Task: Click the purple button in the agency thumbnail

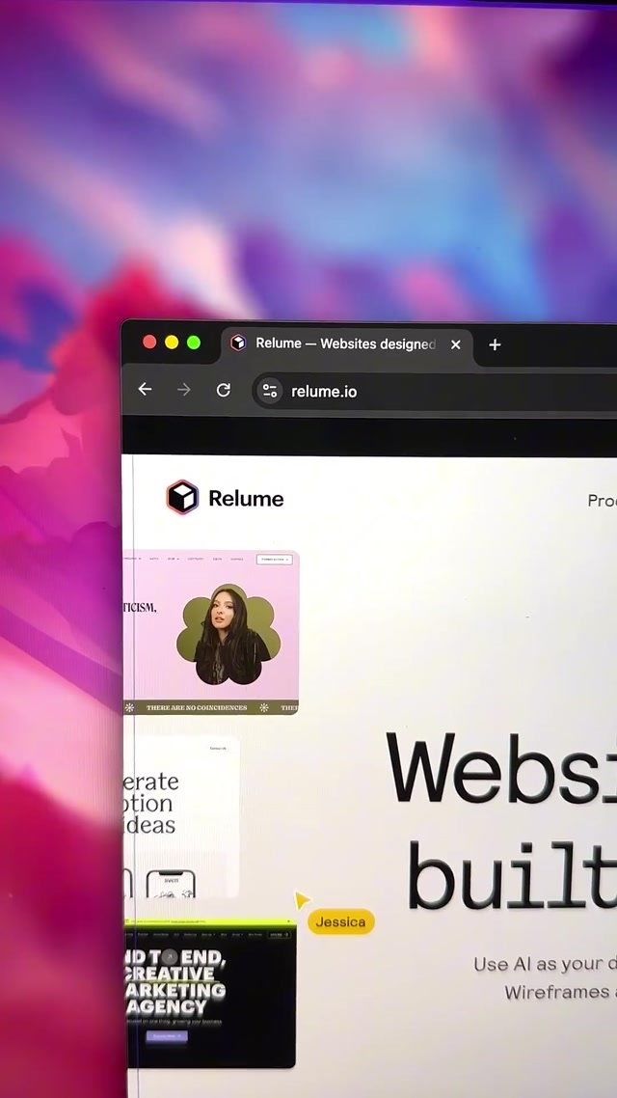Action: 167,1036
